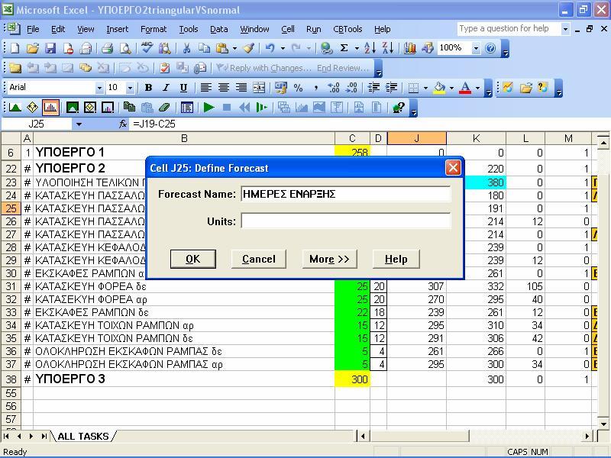Click the Forecast Name input field
Screen dimensions: 611x458
[x=346, y=194]
